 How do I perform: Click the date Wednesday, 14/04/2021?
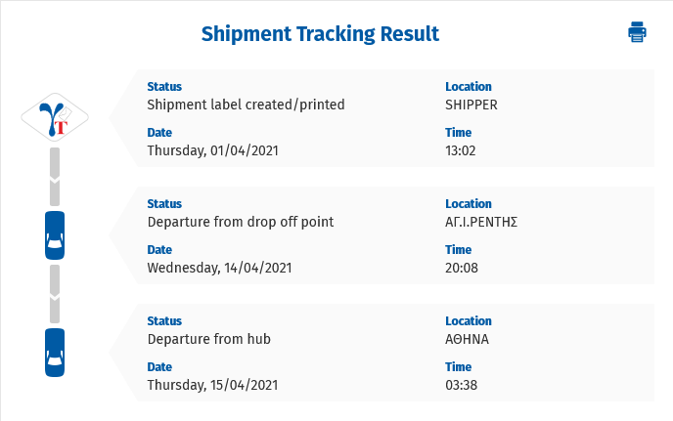click(x=219, y=268)
